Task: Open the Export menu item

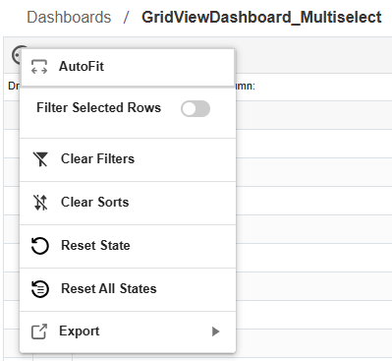Action: coord(128,332)
